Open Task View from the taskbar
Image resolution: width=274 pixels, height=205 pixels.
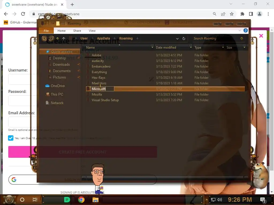coord(35,200)
